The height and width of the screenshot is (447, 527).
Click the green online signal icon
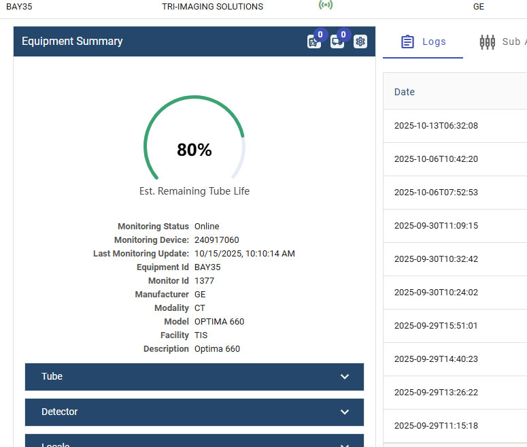click(x=326, y=5)
